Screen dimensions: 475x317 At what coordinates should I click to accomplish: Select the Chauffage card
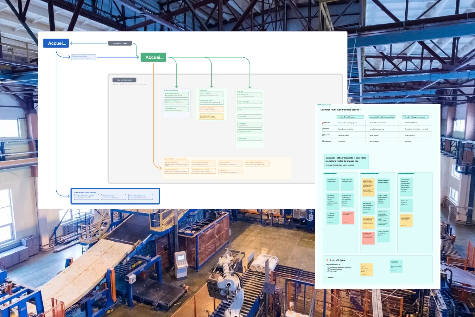250,125
